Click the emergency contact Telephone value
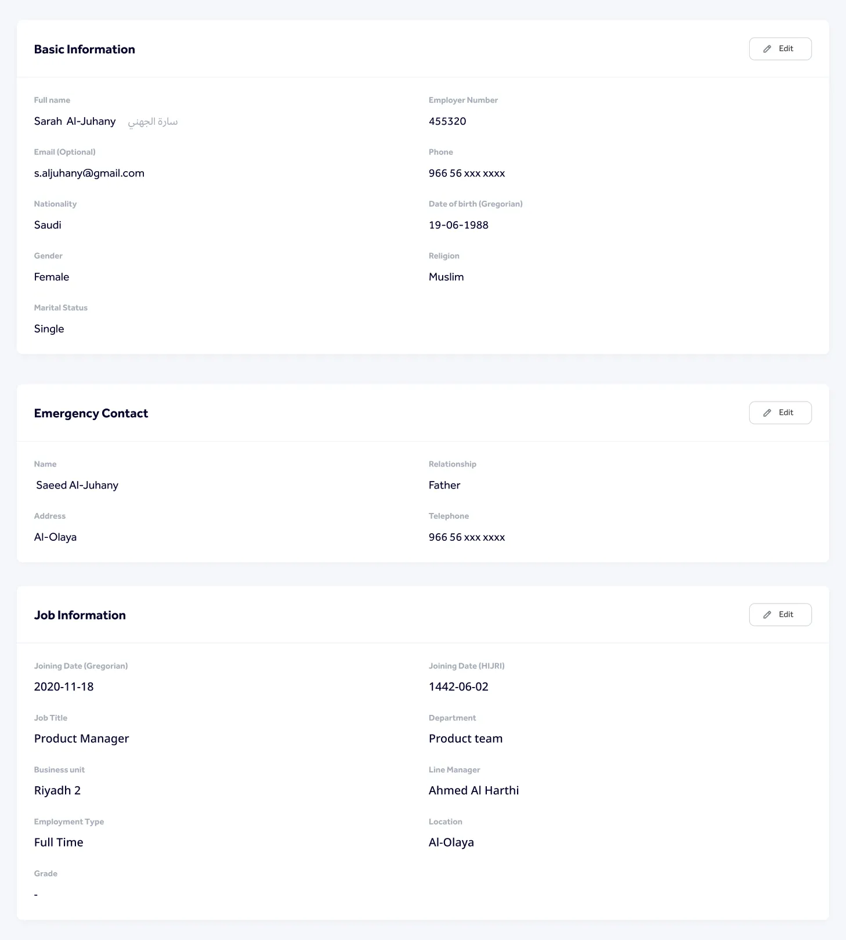This screenshot has width=846, height=940. coord(467,537)
